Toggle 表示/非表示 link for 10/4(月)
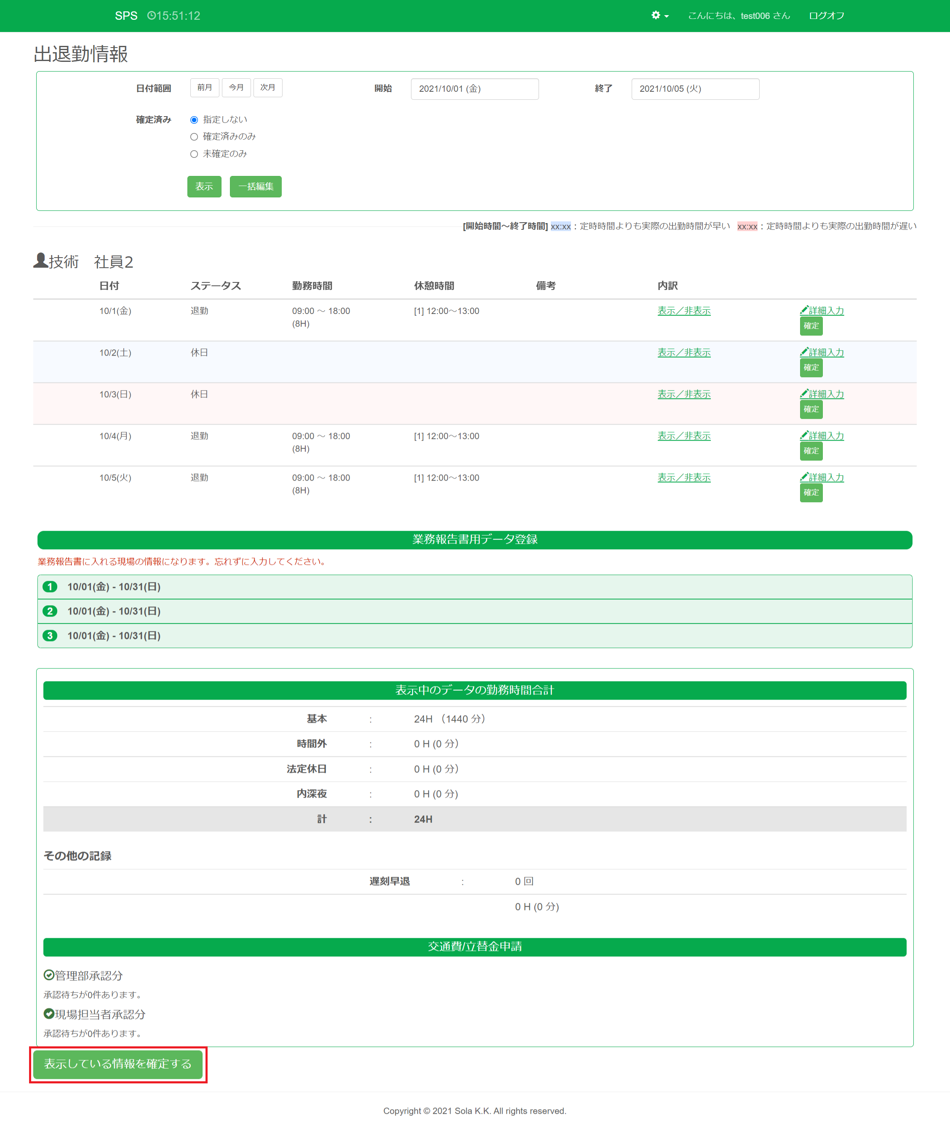This screenshot has height=1136, width=950. point(684,436)
